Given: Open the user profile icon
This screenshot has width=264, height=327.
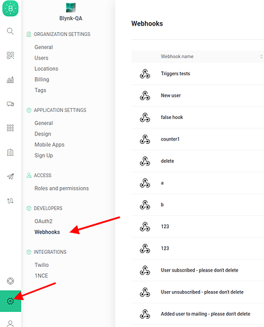Looking at the screenshot, I should (10, 324).
